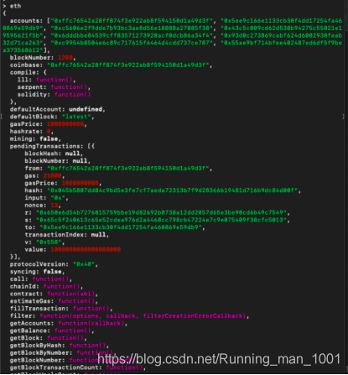Viewport: 348px width, 375px height.
Task: Click the hashrate value 0
Action: point(49,131)
